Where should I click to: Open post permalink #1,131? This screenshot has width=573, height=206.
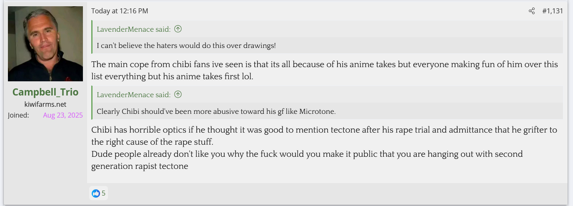[x=552, y=11]
